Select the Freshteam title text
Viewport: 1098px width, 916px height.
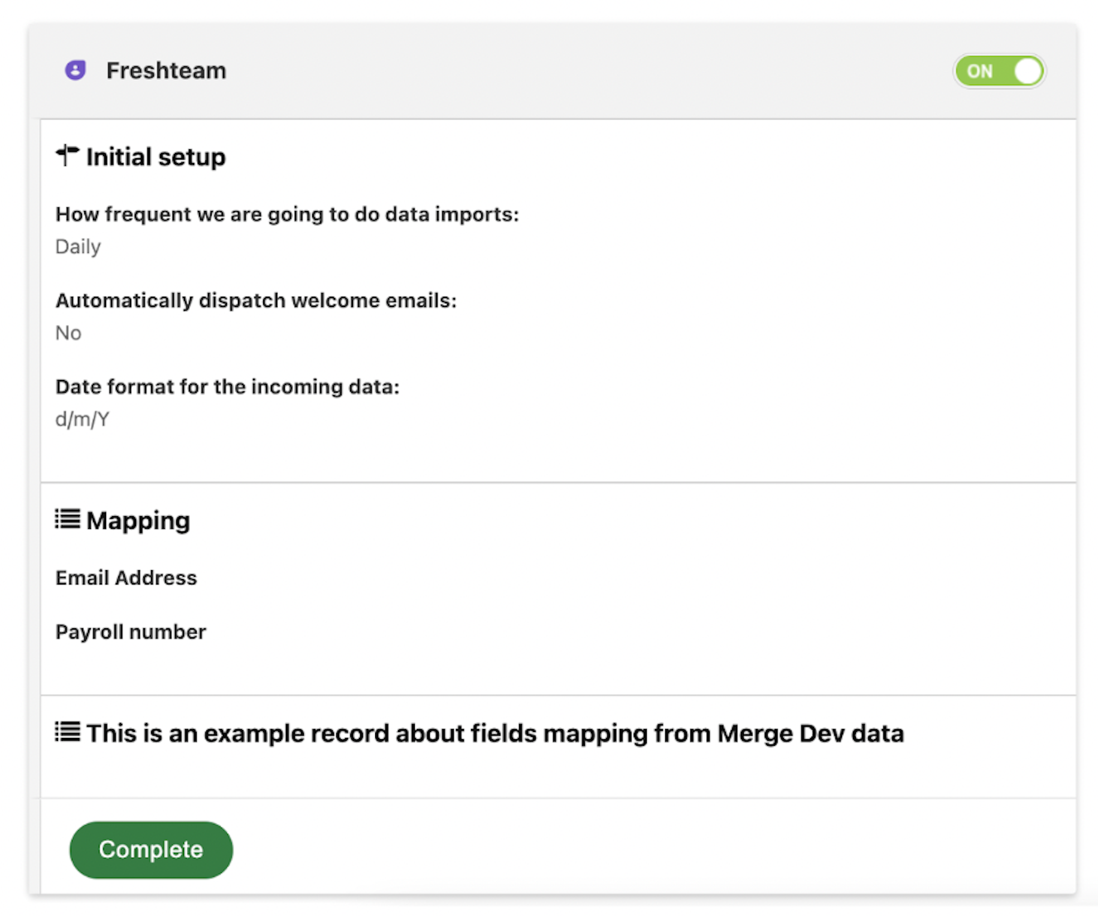point(166,71)
